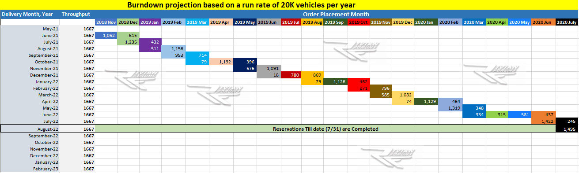Click the 'June-21' delivery month label
579x173 pixels.
tap(30, 35)
